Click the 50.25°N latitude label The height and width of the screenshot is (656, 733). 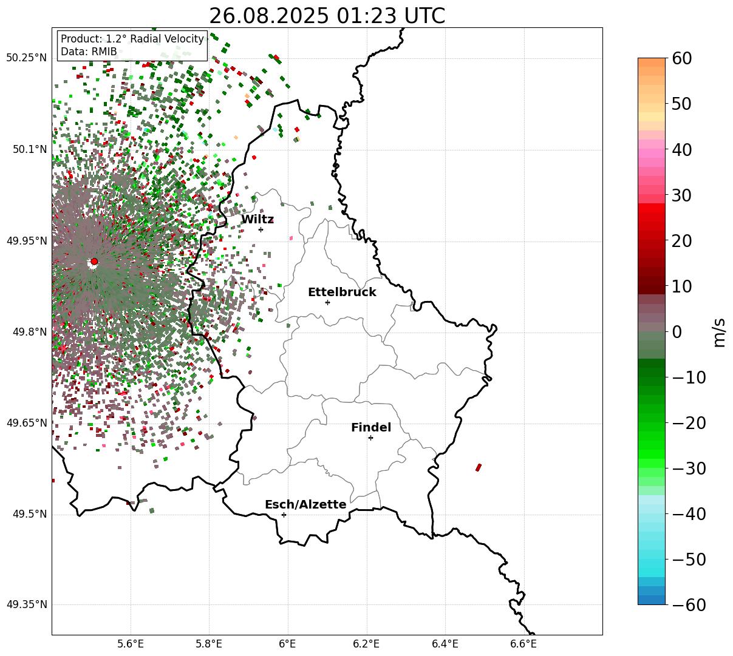(x=26, y=58)
